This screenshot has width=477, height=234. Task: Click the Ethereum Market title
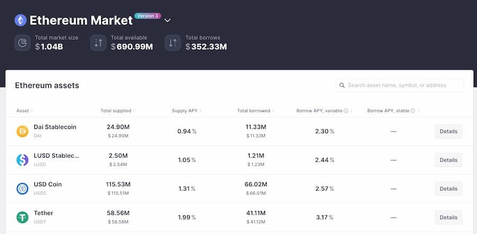point(81,20)
